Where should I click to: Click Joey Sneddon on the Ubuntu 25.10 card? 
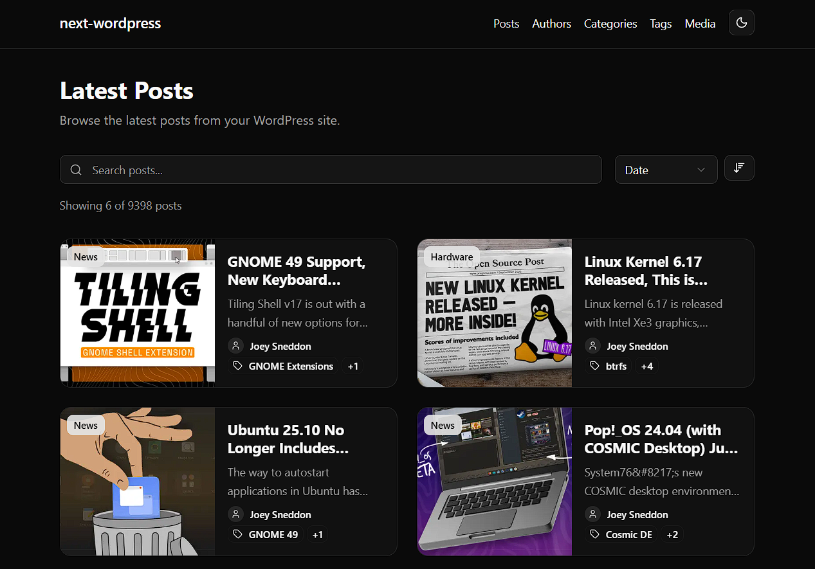point(280,514)
